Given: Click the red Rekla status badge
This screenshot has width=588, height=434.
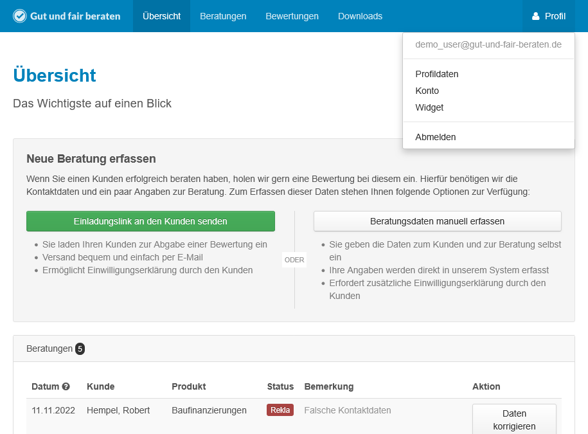Looking at the screenshot, I should tap(280, 410).
